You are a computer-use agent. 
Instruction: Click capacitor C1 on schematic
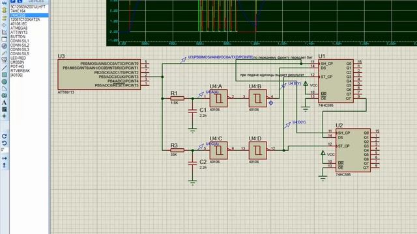[x=192, y=111]
